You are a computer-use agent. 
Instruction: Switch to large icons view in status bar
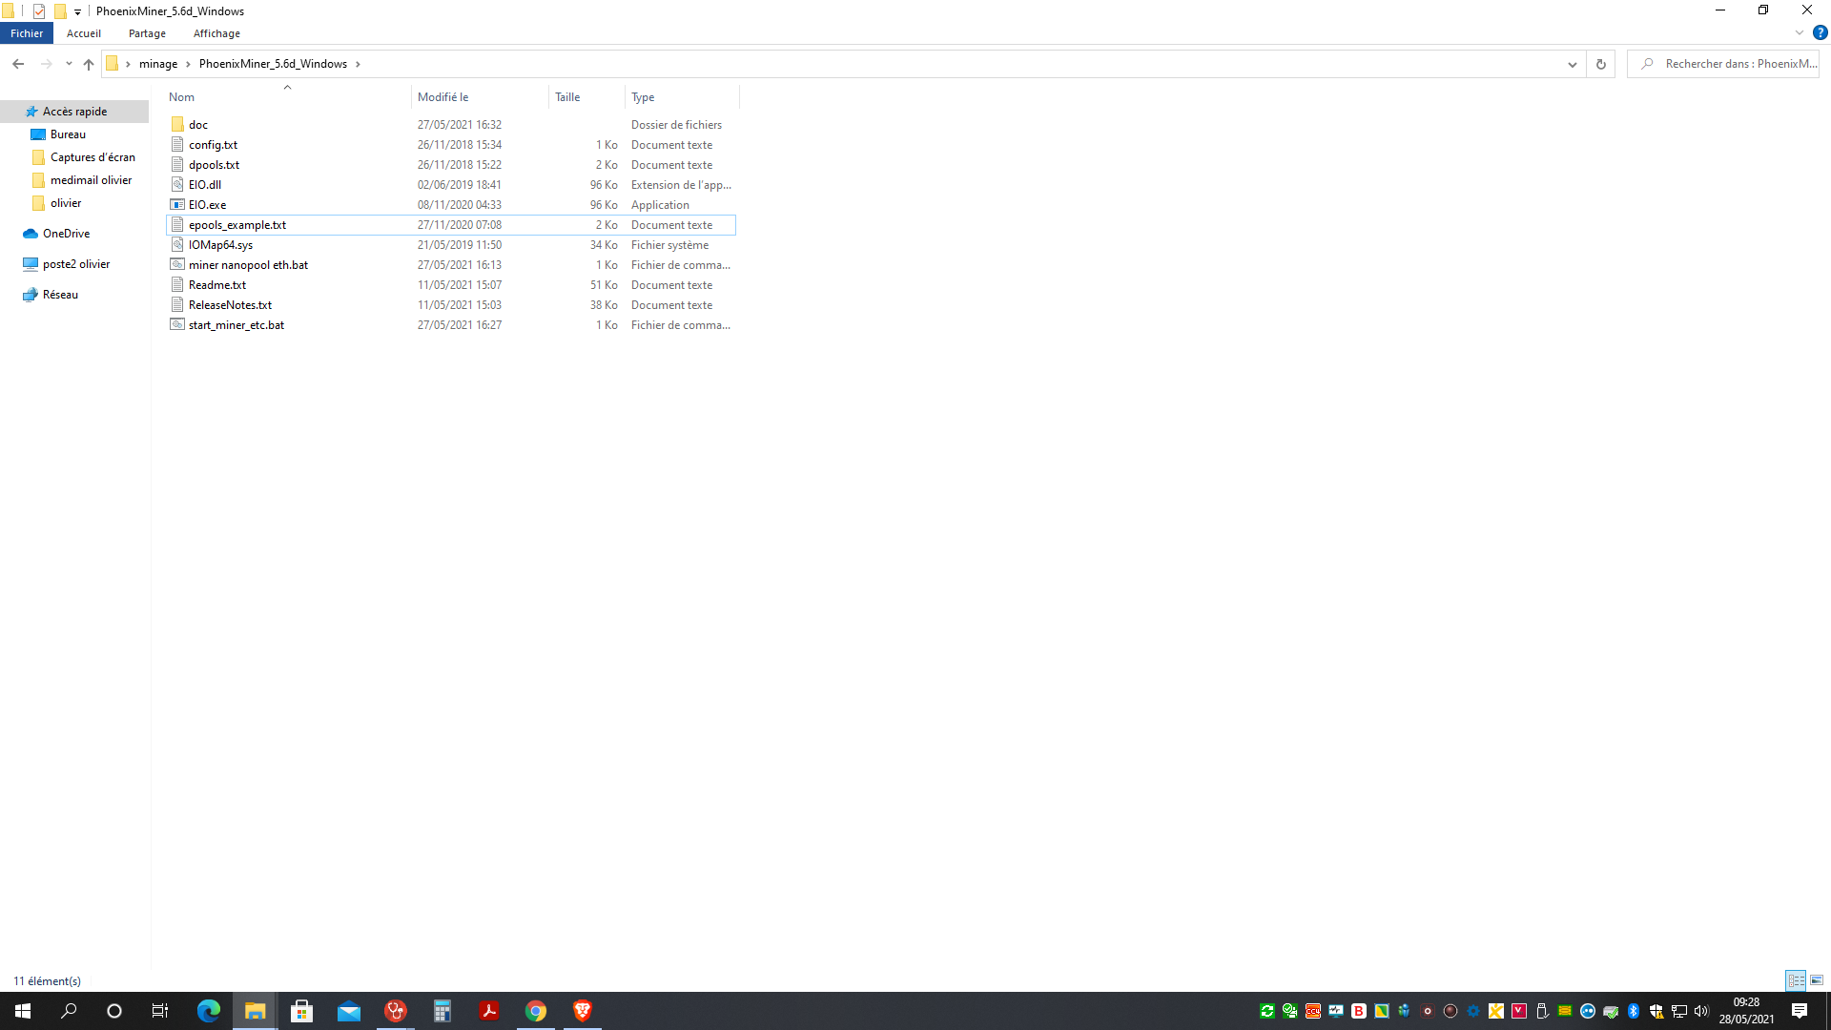coord(1817,980)
